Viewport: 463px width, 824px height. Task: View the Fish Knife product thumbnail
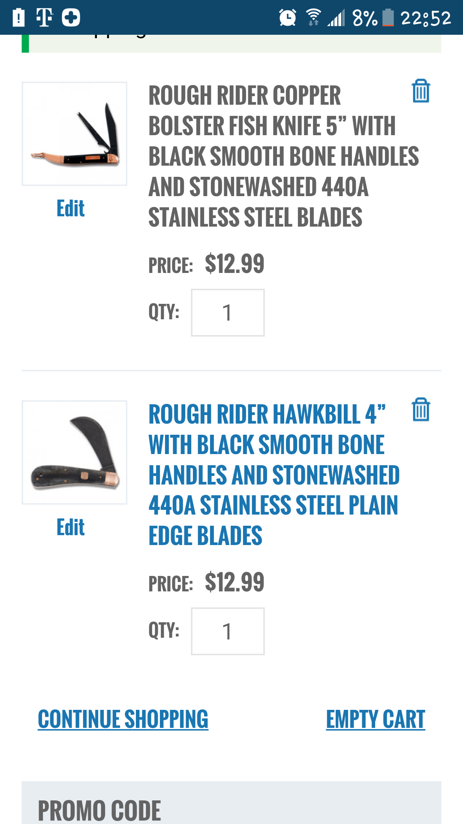(x=75, y=134)
